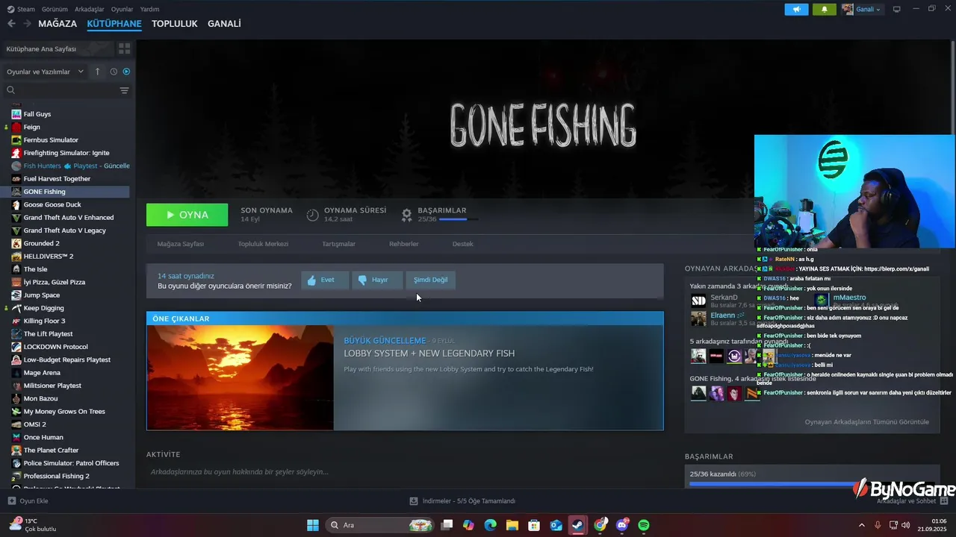
Task: Click the announcements megaphone button
Action: click(796, 9)
